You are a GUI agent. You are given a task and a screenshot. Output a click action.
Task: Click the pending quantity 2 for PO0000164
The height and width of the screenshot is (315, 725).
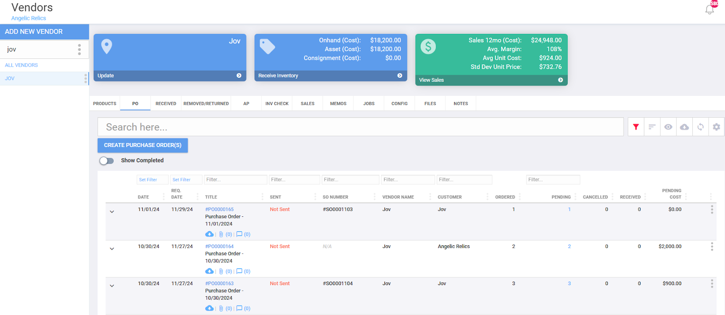569,246
